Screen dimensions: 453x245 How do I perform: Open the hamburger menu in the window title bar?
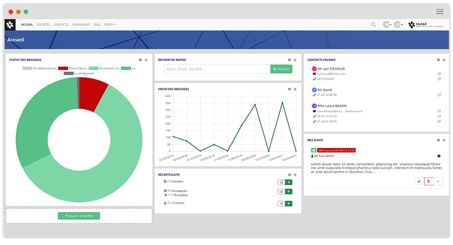pyautogui.click(x=440, y=12)
